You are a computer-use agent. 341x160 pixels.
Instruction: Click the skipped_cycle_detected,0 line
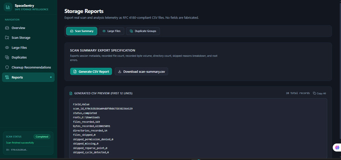click(91, 152)
